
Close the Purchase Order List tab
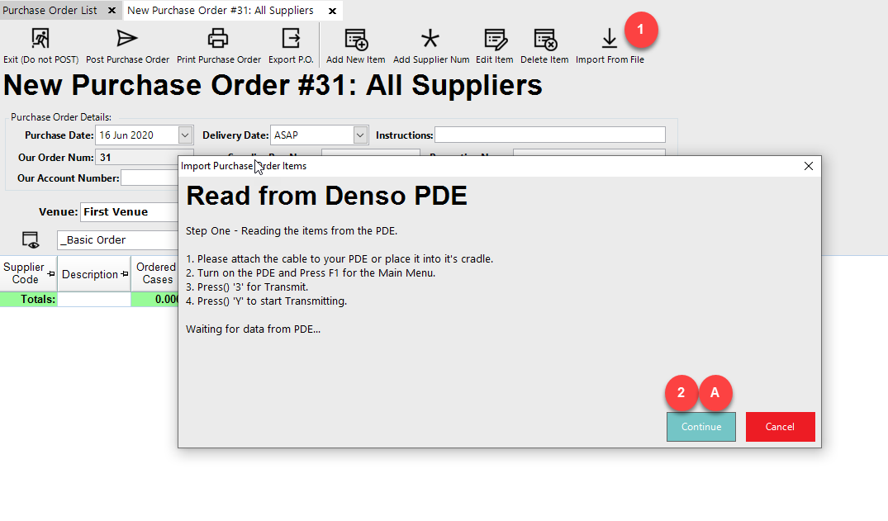point(112,10)
